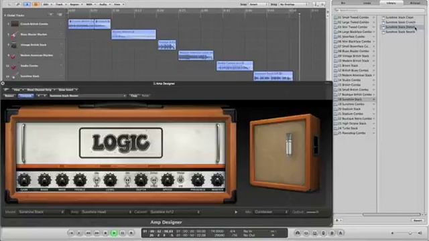
Task: Open the 25 Pawnshop Combo folder
Action: [x=355, y=133]
